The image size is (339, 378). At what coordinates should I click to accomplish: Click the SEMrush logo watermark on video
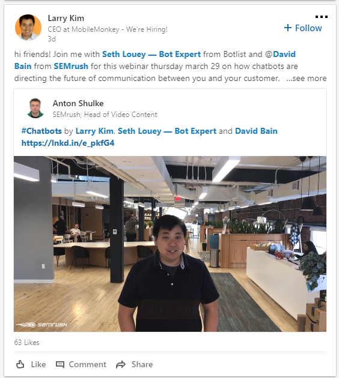pyautogui.click(x=41, y=325)
